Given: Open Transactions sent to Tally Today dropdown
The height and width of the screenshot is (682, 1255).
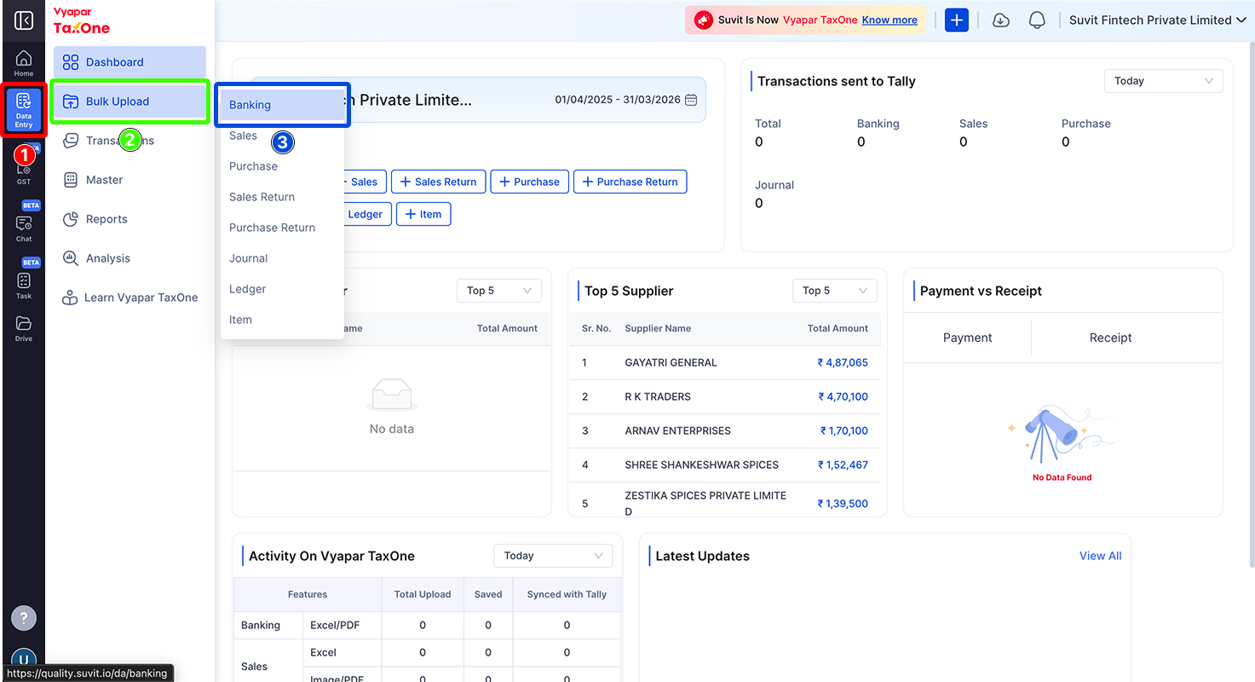Looking at the screenshot, I should pos(1163,81).
